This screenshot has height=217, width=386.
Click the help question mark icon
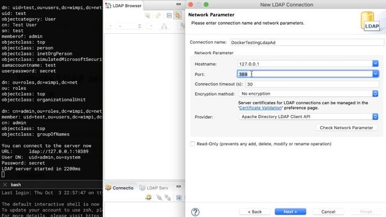195,212
